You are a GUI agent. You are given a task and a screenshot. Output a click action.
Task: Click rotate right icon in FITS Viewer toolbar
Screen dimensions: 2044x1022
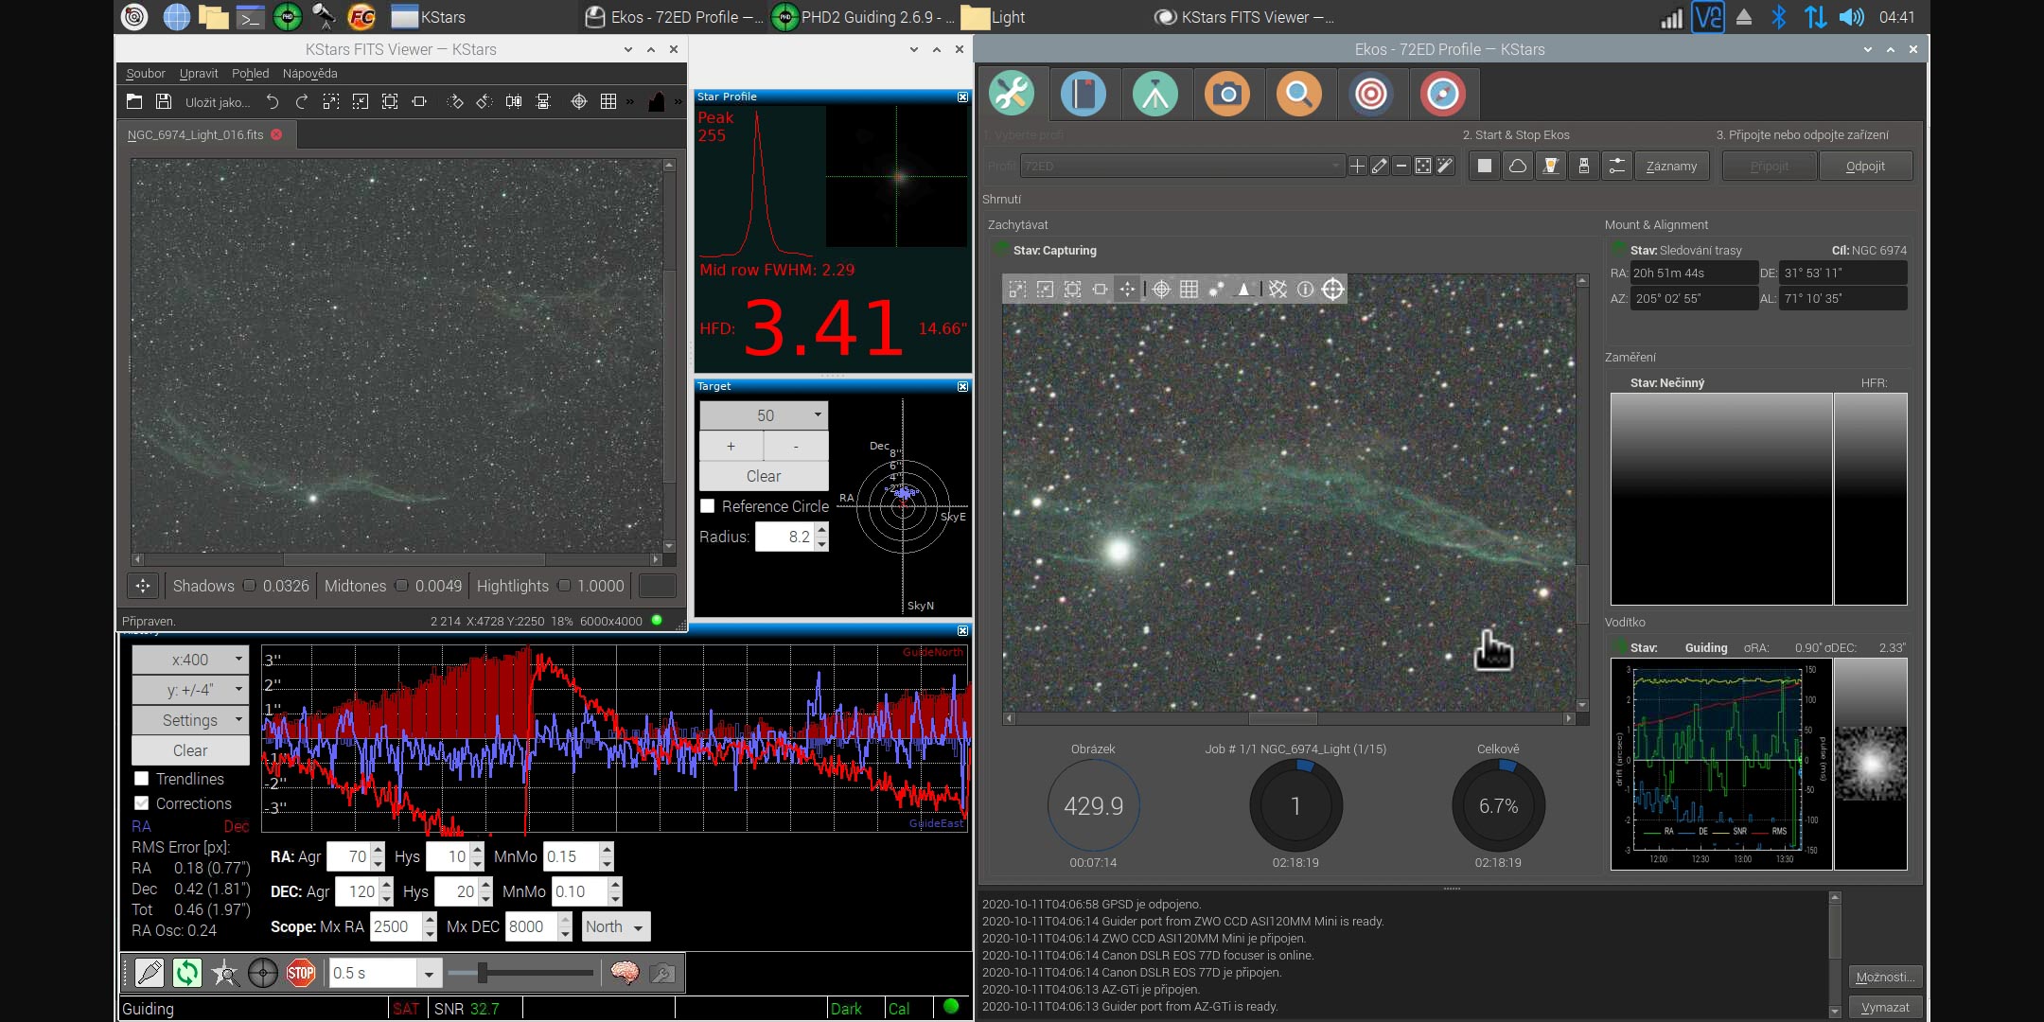point(455,101)
